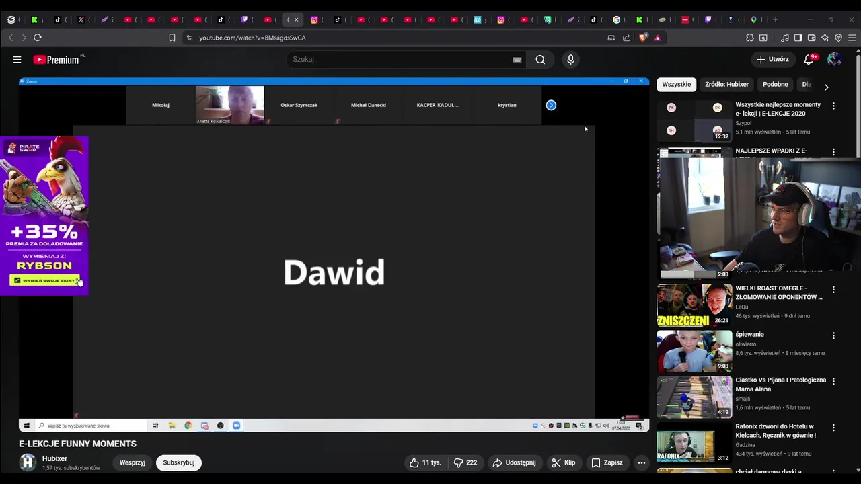This screenshot has height=484, width=861.
Task: Open the Ciastko Vs Pijana 4:19 thumbnail
Action: [694, 397]
